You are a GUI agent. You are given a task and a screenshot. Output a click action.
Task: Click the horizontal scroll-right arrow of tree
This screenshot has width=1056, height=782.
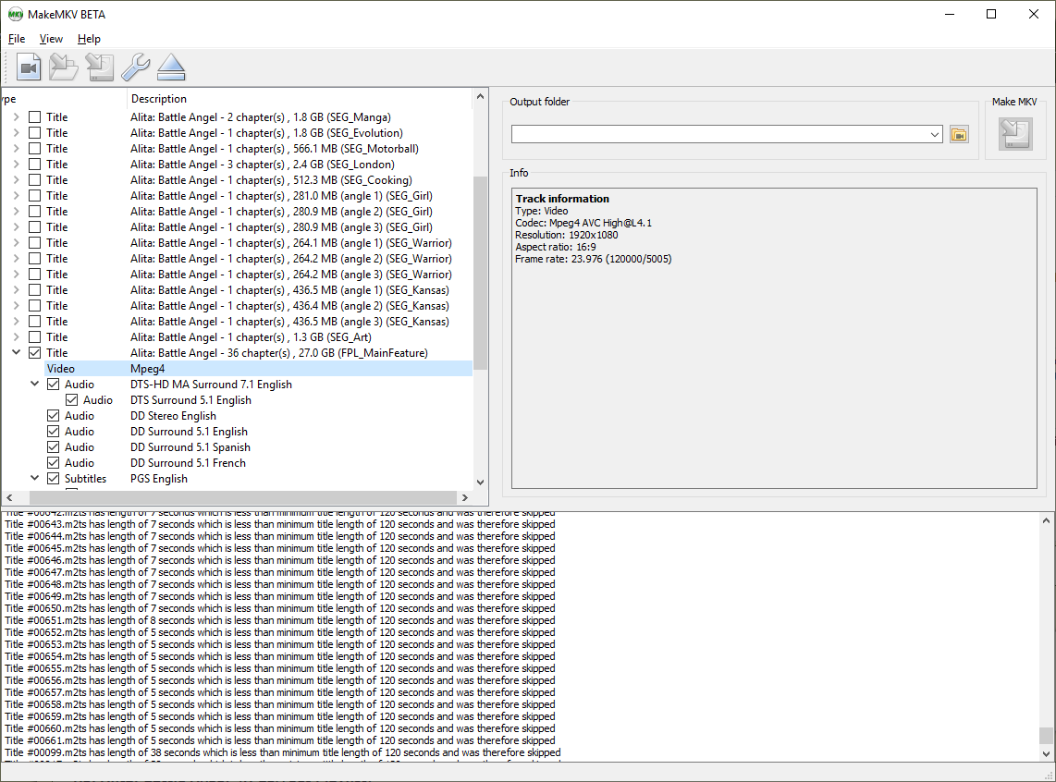click(x=465, y=497)
